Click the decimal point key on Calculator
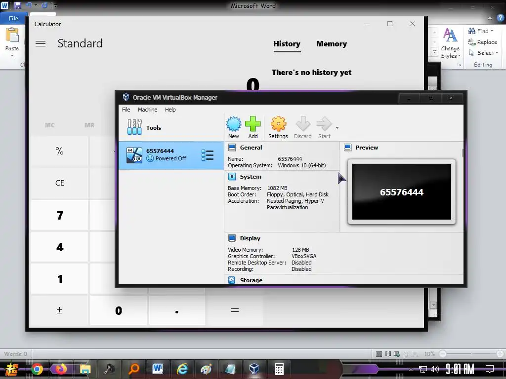506x379 pixels. (177, 311)
